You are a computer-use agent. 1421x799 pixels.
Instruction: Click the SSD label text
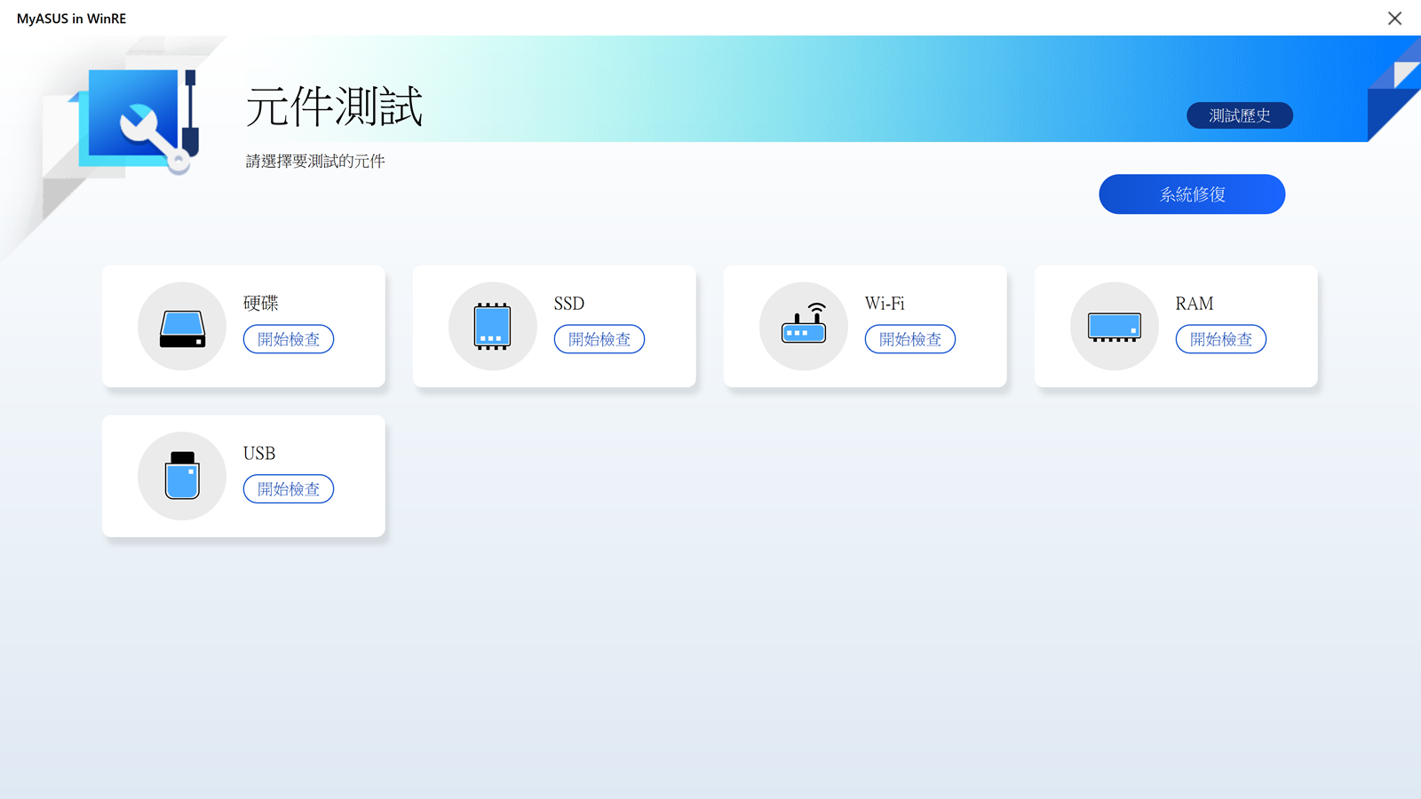pyautogui.click(x=569, y=304)
